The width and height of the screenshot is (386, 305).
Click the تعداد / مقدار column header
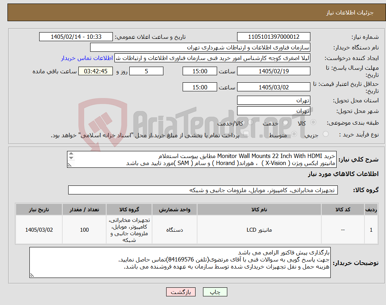point(84,209)
